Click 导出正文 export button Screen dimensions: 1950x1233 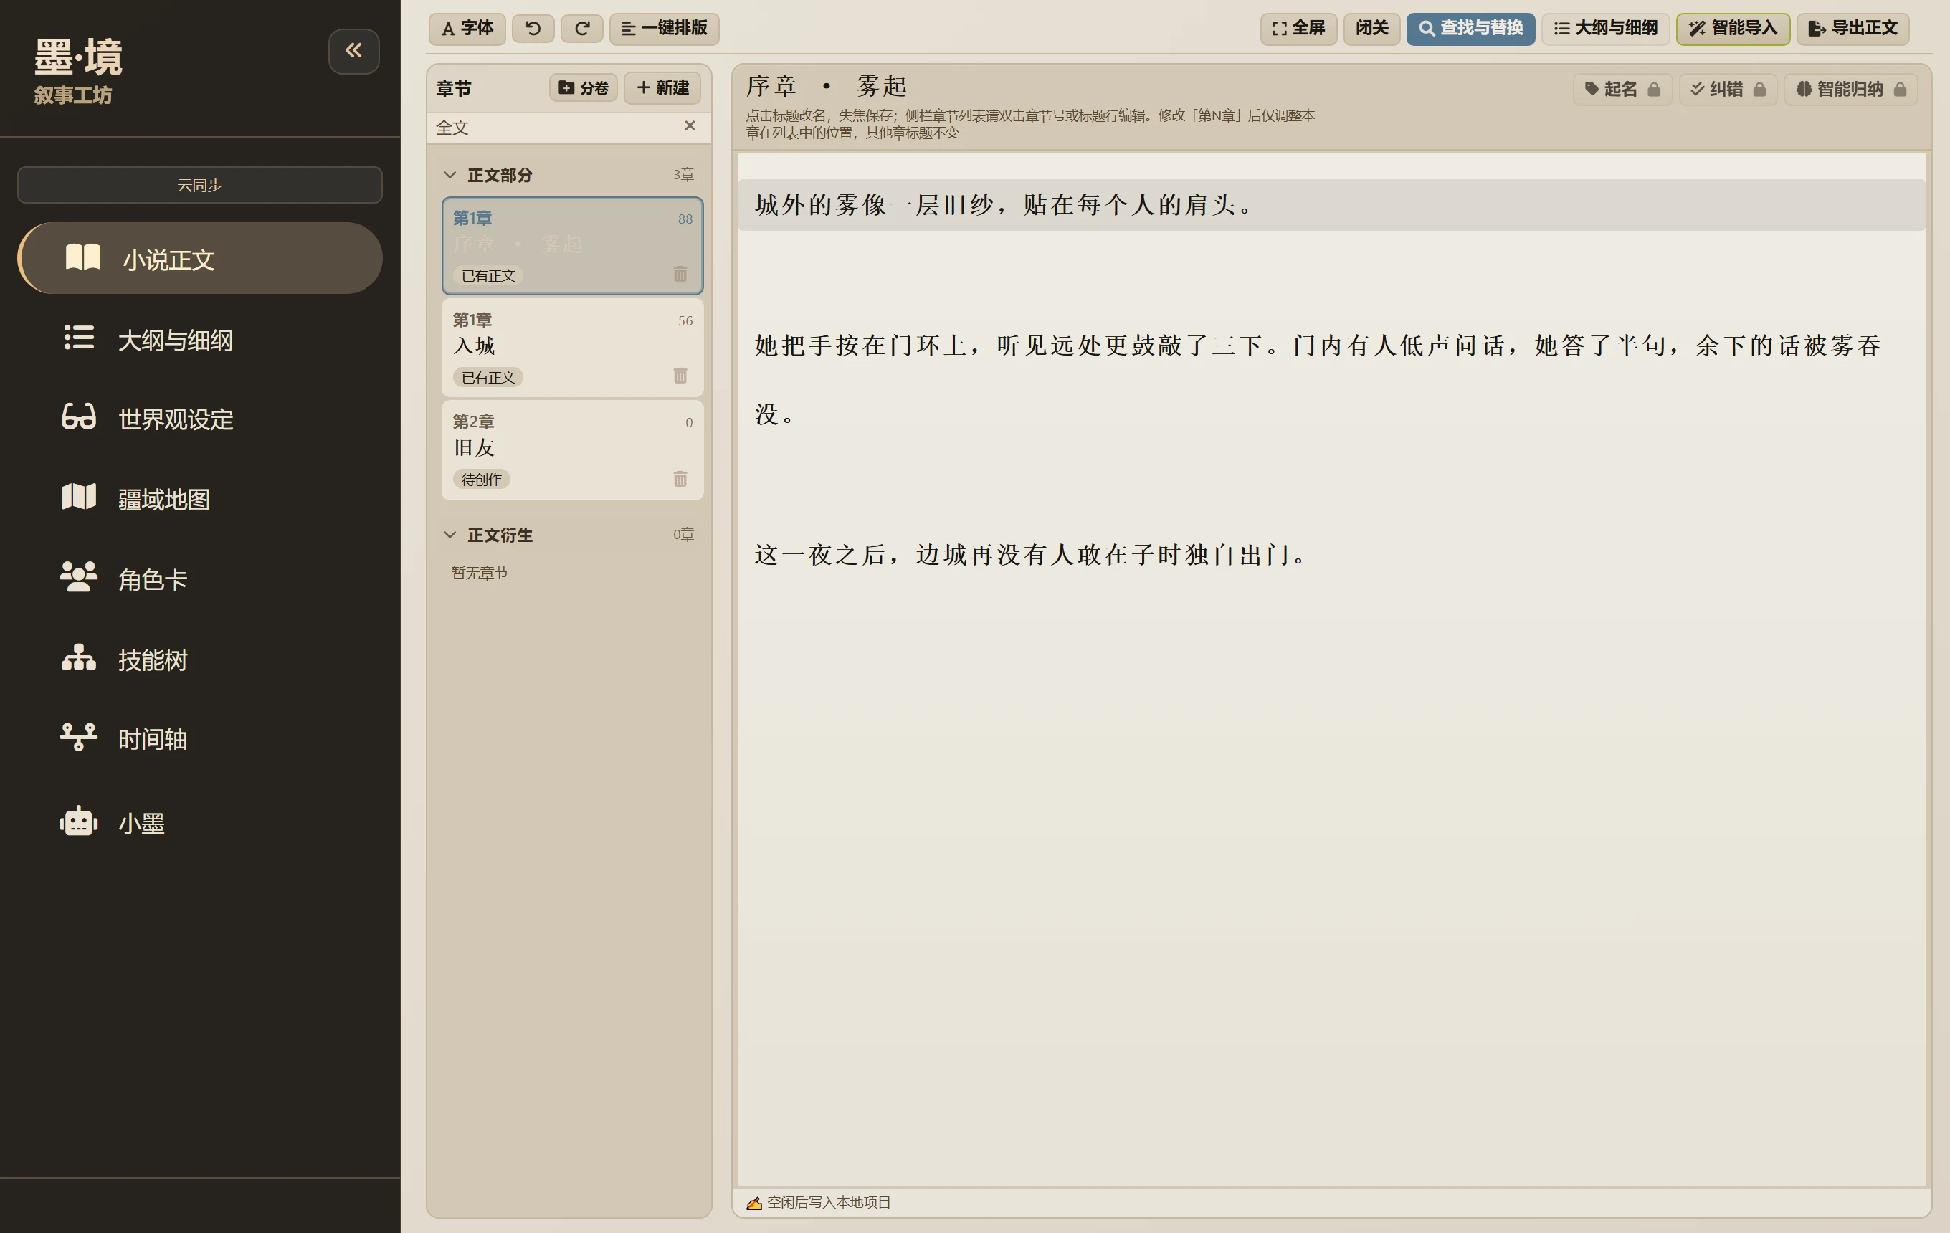click(x=1852, y=29)
